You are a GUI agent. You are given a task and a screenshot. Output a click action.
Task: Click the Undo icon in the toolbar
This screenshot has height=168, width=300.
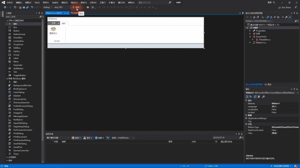pyautogui.click(x=32, y=7)
